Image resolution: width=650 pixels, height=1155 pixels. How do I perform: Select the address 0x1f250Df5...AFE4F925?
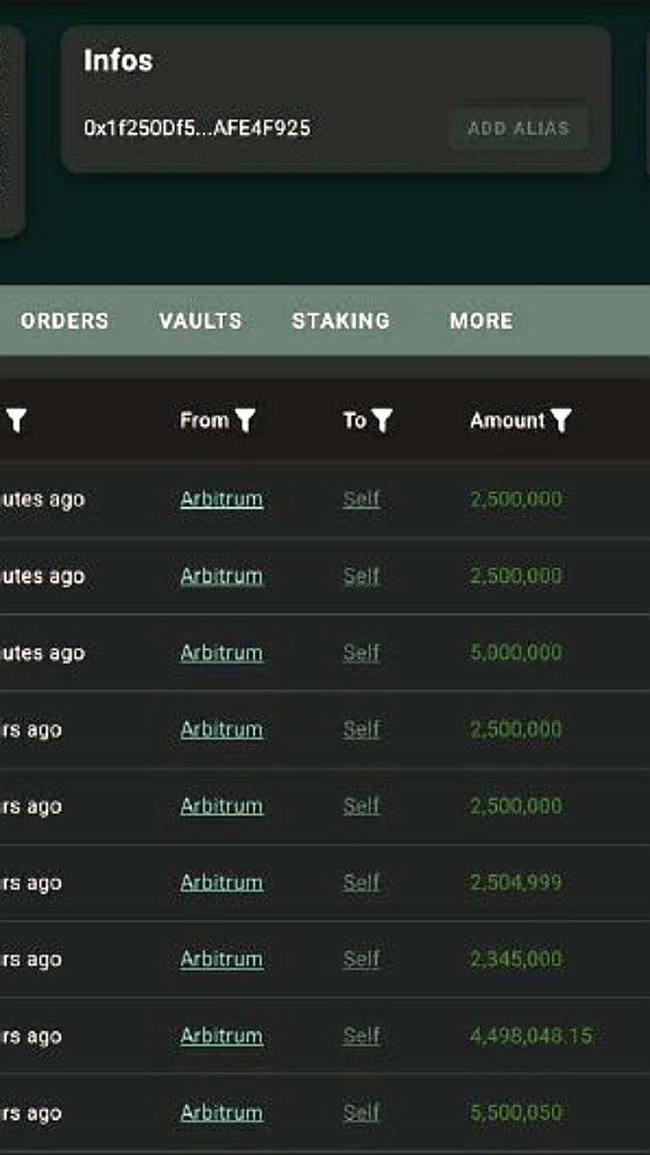197,128
